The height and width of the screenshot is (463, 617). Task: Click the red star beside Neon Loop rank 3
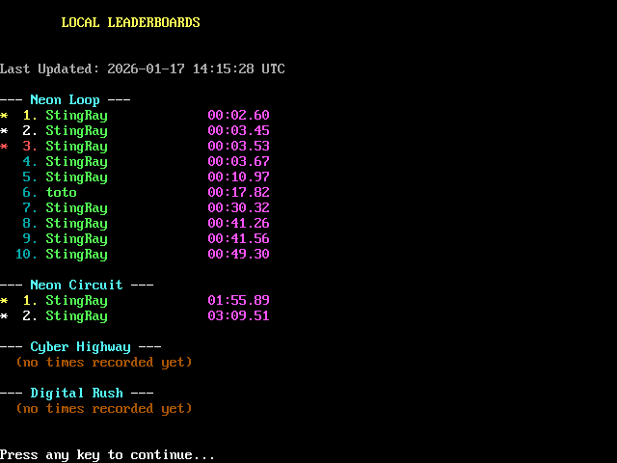[x=4, y=147]
